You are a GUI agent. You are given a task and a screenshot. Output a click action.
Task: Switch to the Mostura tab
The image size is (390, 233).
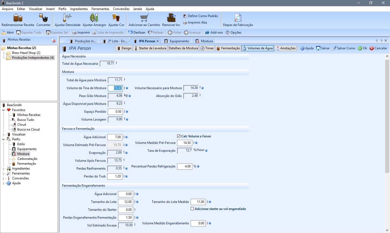[x=204, y=41]
